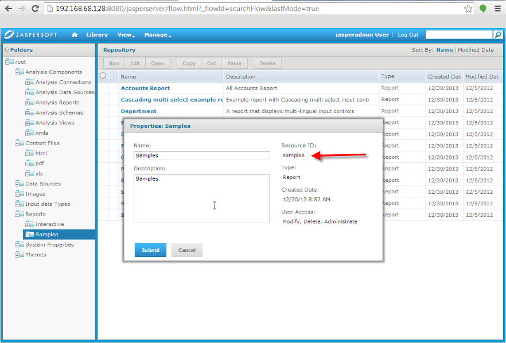Image resolution: width=506 pixels, height=343 pixels.
Task: Select the Input data Types folder
Action: point(48,204)
